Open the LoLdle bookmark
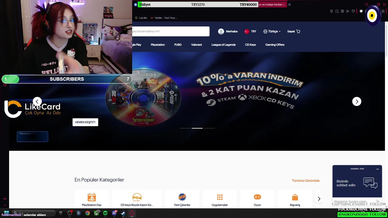This screenshot has height=218, width=388. click(141, 18)
